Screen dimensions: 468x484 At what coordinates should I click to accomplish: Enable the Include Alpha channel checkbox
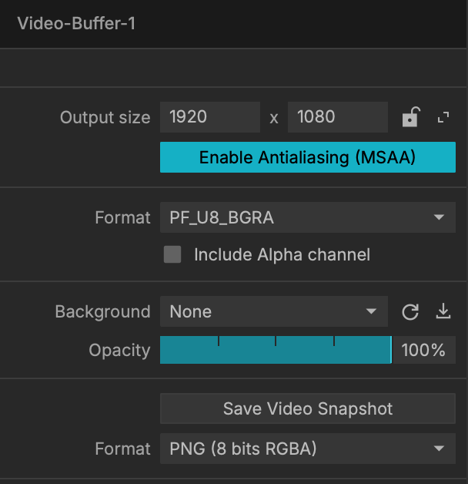coord(172,254)
